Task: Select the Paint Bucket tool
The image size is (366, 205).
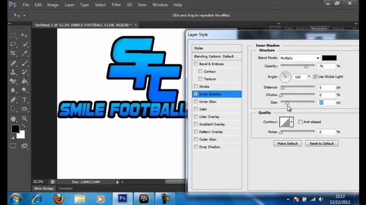Action: pos(25,81)
